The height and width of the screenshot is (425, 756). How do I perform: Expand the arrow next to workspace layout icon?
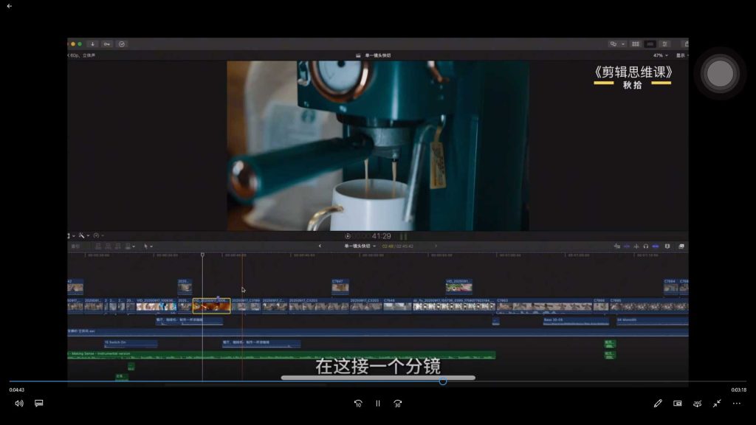pos(623,44)
